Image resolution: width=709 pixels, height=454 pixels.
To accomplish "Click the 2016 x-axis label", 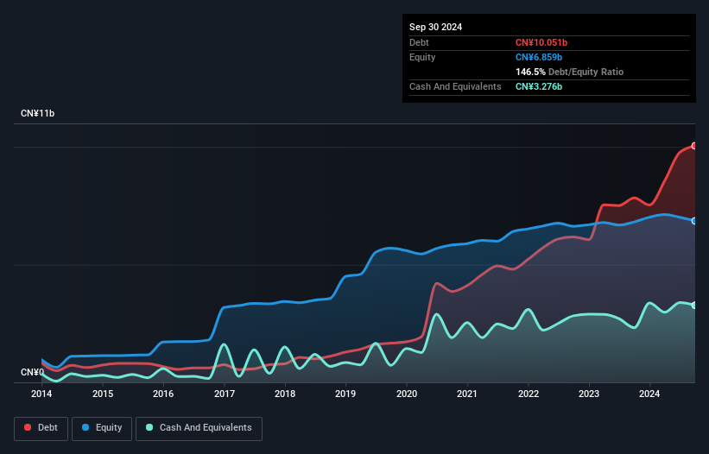I will coord(163,394).
